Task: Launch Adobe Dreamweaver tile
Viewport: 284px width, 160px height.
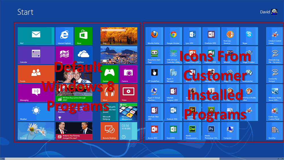Action: (x=192, y=131)
